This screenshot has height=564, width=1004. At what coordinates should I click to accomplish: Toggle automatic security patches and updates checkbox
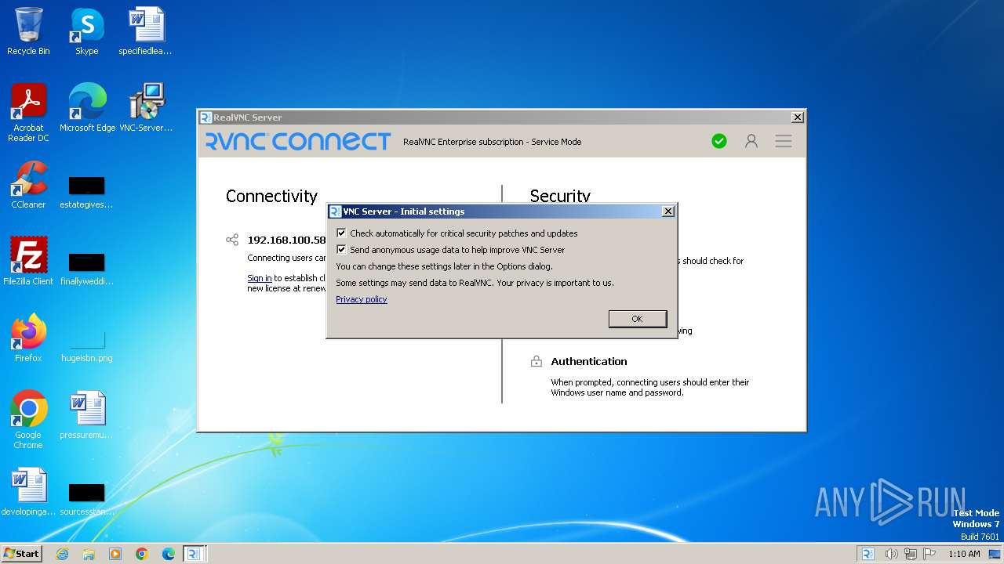click(x=341, y=233)
